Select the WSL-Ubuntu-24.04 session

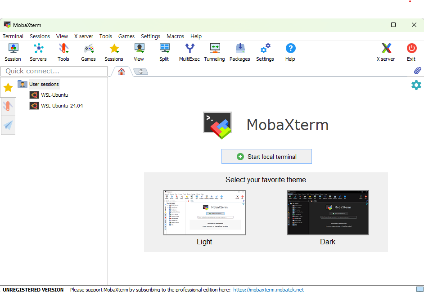[x=62, y=106]
